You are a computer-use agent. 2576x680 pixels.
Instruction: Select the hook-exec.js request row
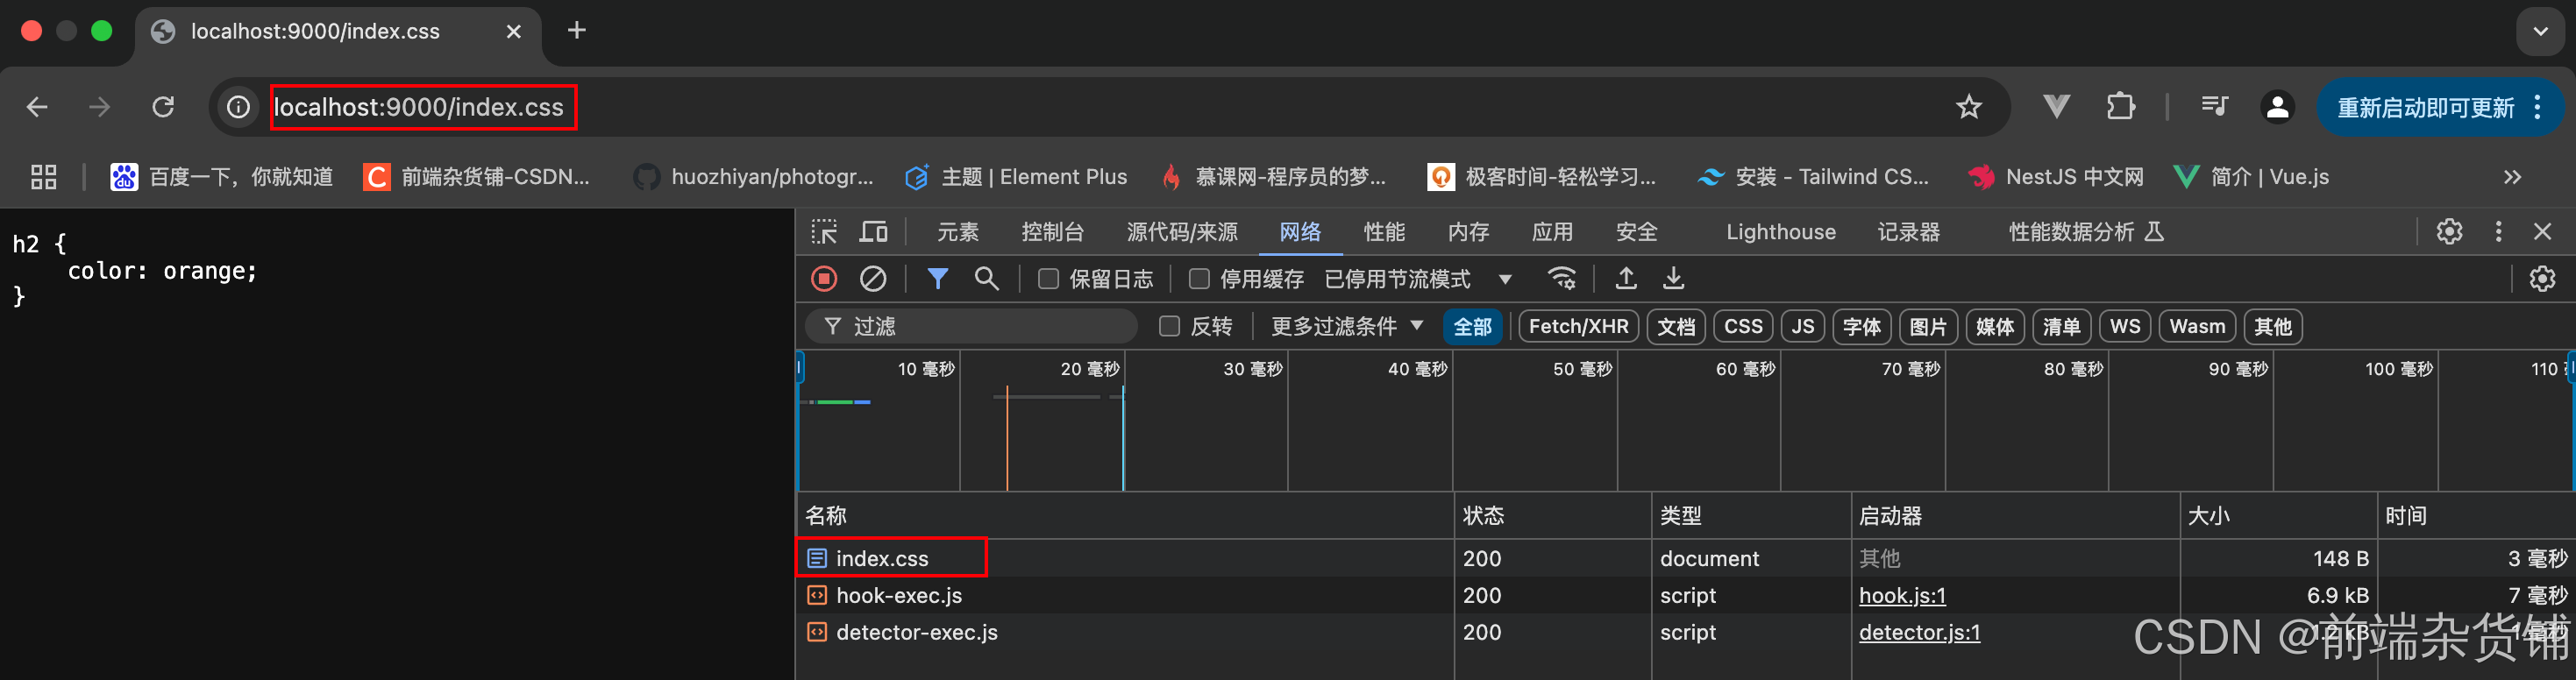coord(1685,595)
